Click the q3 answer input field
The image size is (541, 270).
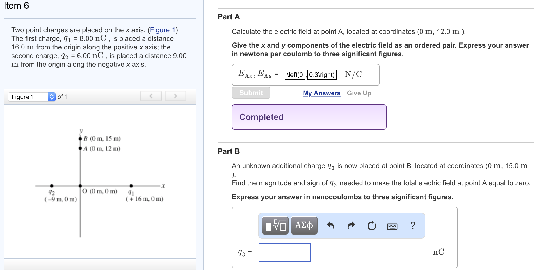coord(284,252)
